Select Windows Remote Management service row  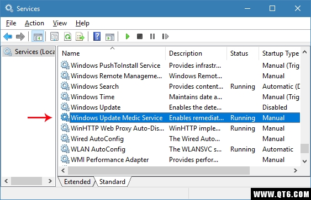pos(116,76)
